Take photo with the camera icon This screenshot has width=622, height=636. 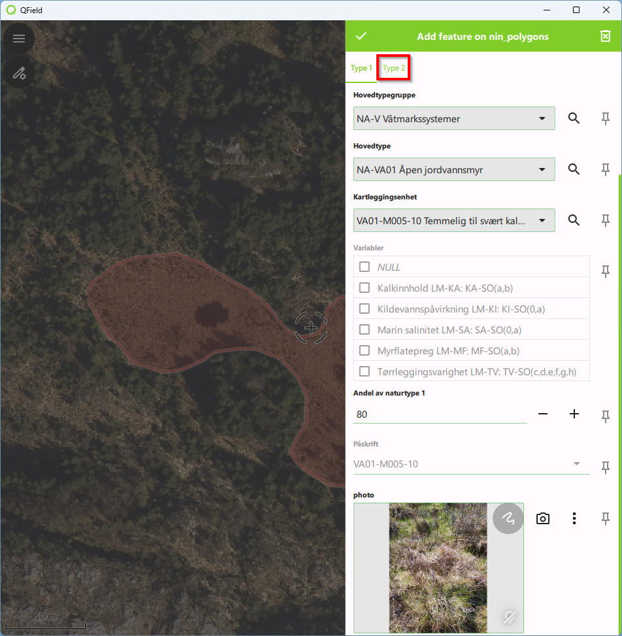pos(542,518)
